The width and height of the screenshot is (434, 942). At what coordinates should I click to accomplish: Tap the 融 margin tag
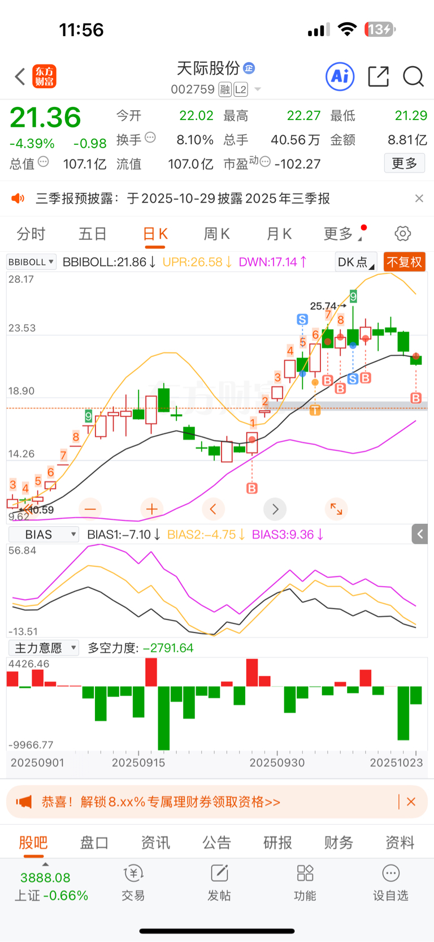pyautogui.click(x=225, y=89)
